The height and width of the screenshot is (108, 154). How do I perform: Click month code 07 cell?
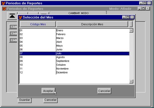[38, 53]
